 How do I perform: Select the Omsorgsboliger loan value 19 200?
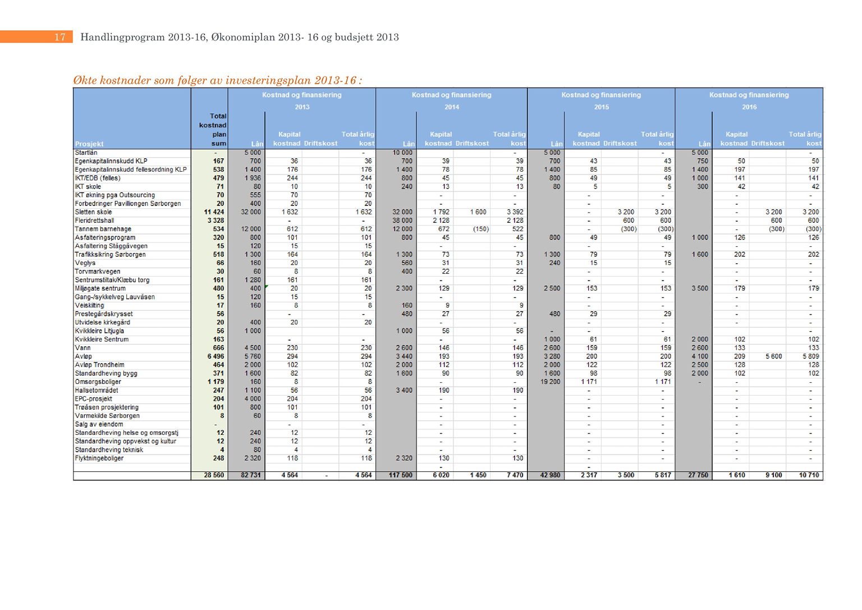point(551,382)
